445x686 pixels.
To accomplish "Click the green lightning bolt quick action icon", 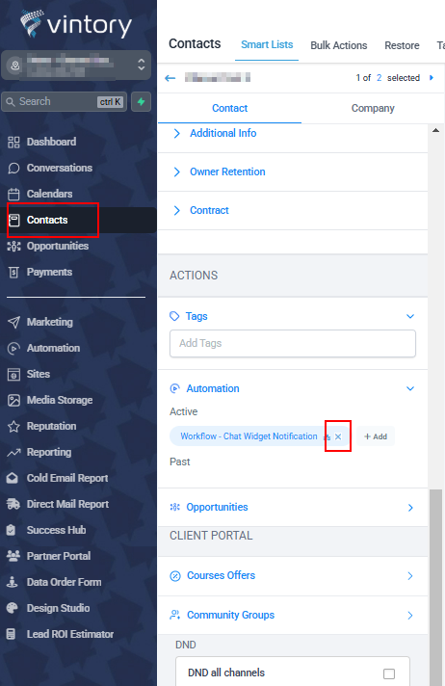I will point(141,101).
